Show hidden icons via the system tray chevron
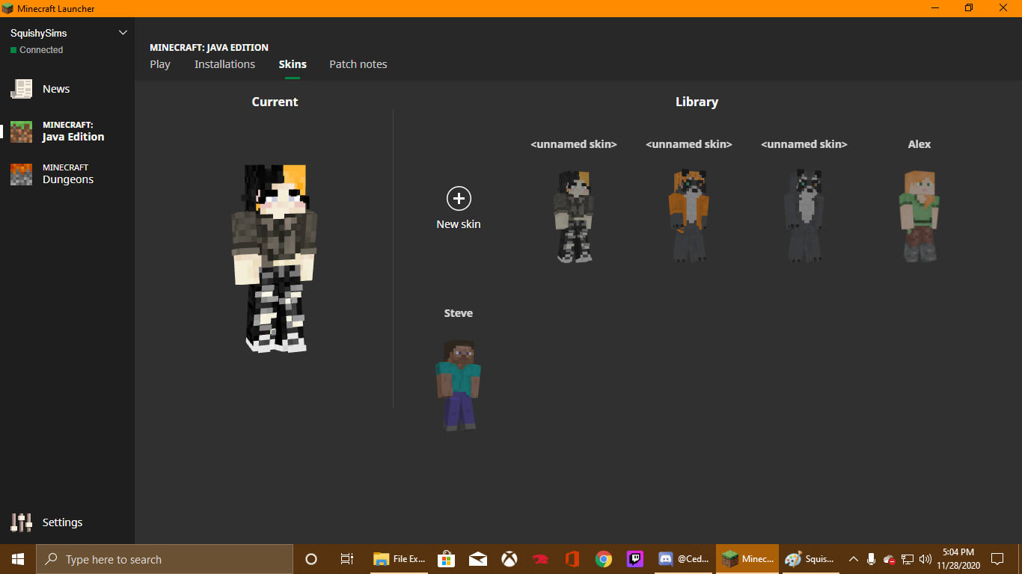 (853, 558)
